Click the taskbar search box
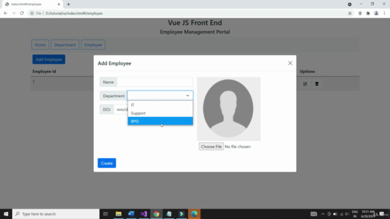The width and height of the screenshot is (390, 219). click(55, 214)
